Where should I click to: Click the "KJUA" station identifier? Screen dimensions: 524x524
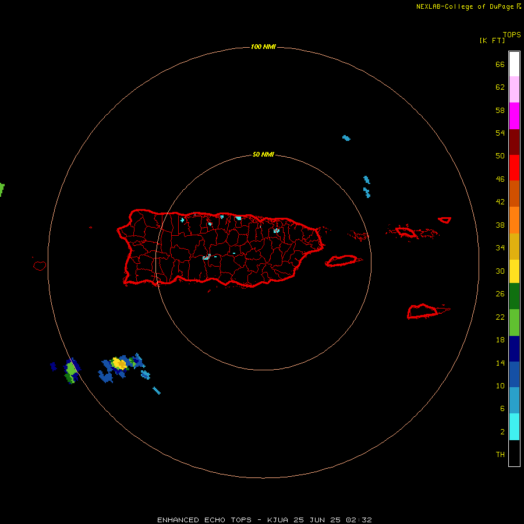(x=278, y=520)
